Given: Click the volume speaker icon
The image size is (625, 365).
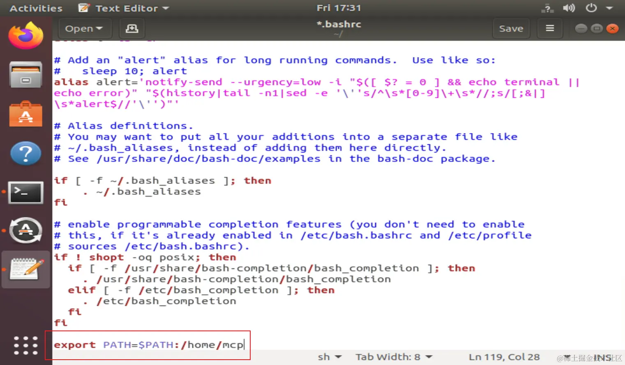Looking at the screenshot, I should point(569,8).
